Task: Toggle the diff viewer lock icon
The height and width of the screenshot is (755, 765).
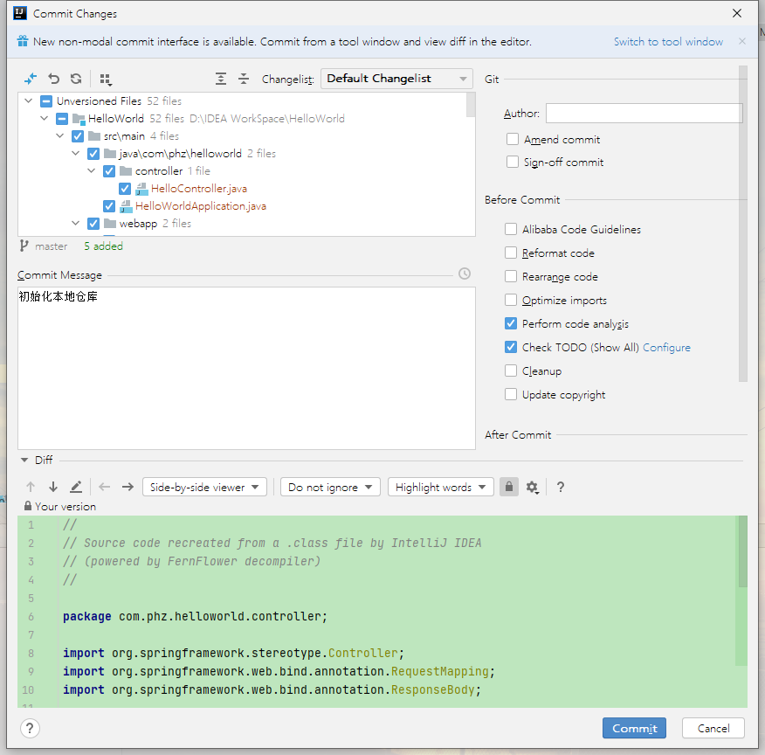Action: click(509, 487)
